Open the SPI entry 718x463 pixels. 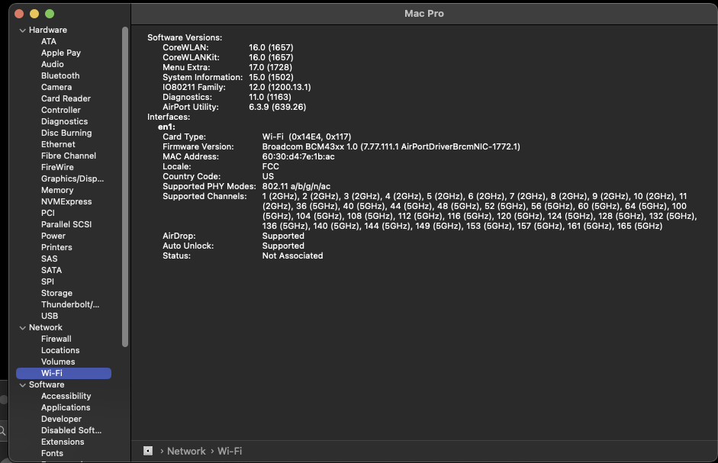tap(47, 281)
